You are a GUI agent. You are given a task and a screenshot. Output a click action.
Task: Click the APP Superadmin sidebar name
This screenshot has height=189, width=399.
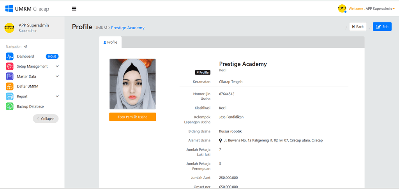pyautogui.click(x=34, y=25)
